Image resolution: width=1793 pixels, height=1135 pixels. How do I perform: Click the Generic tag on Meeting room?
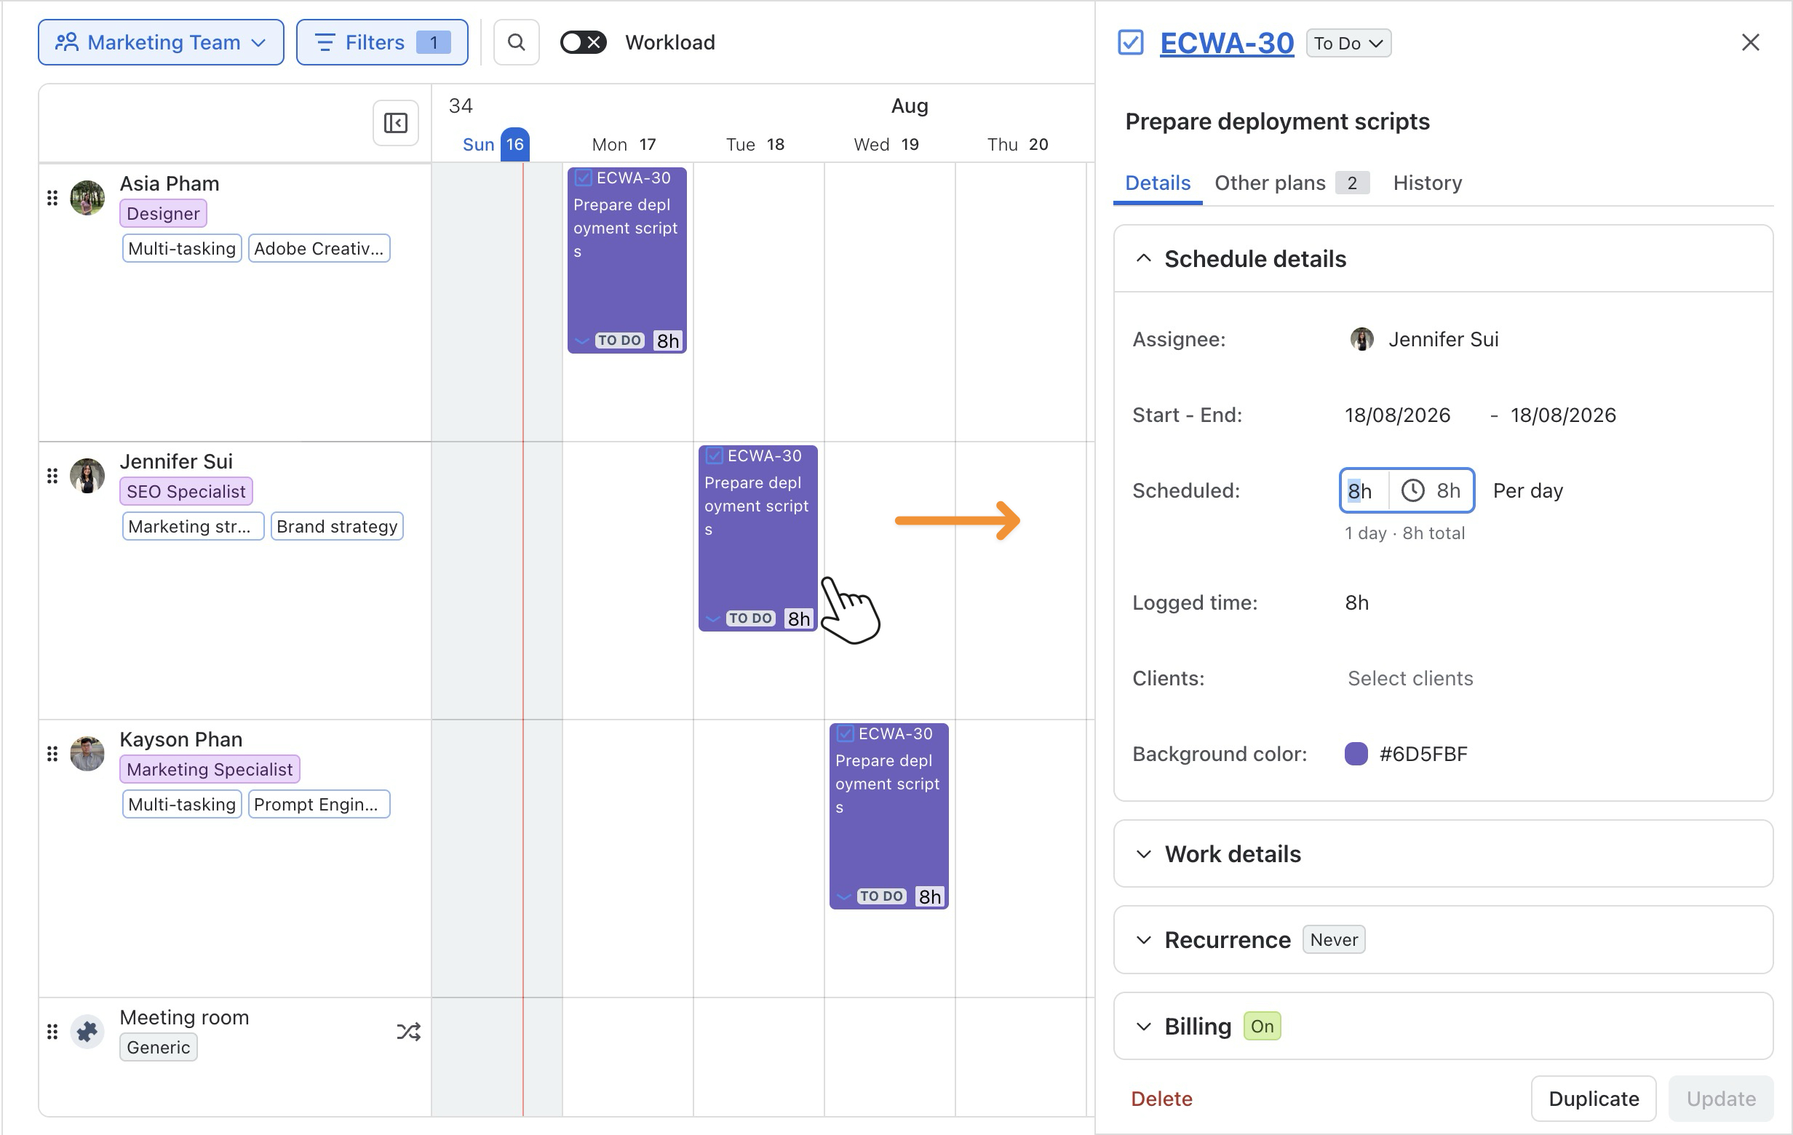tap(159, 1047)
